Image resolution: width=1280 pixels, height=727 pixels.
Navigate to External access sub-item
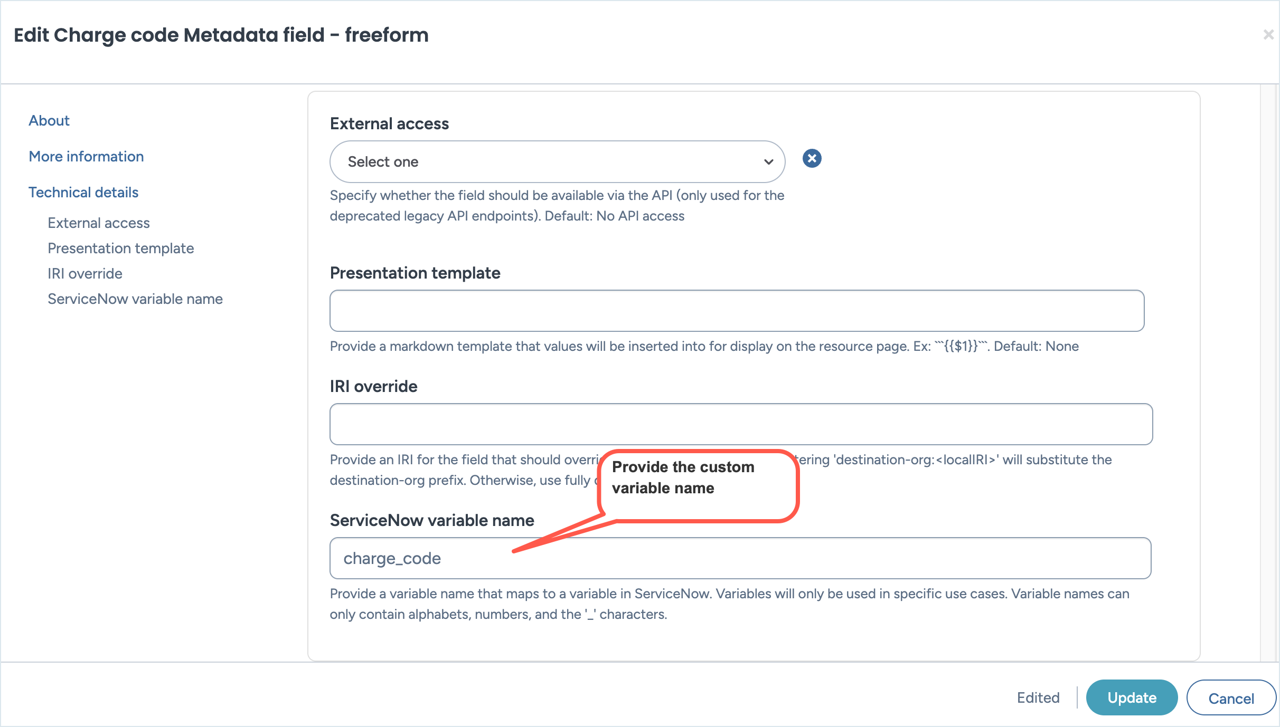99,223
